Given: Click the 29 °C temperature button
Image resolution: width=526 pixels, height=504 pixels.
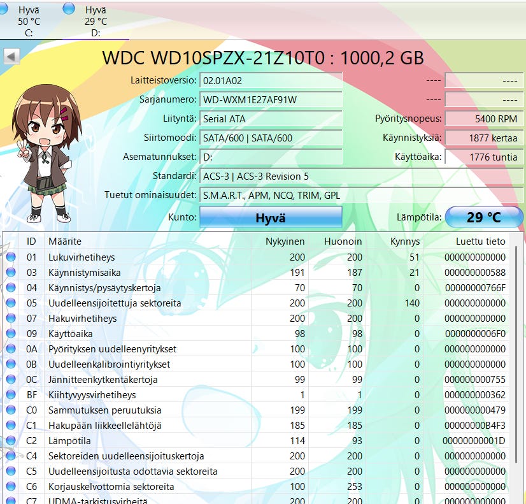Looking at the screenshot, I should click(483, 217).
